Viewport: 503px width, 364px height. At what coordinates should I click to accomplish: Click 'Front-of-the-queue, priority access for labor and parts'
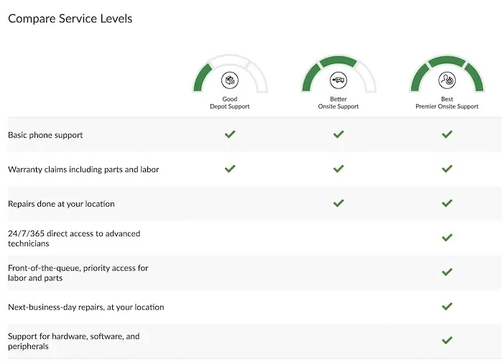click(x=78, y=273)
